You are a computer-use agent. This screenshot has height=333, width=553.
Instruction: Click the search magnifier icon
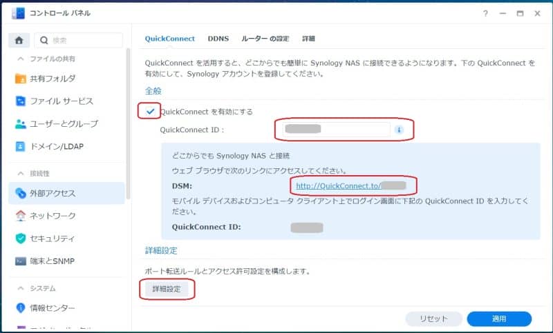click(x=44, y=41)
